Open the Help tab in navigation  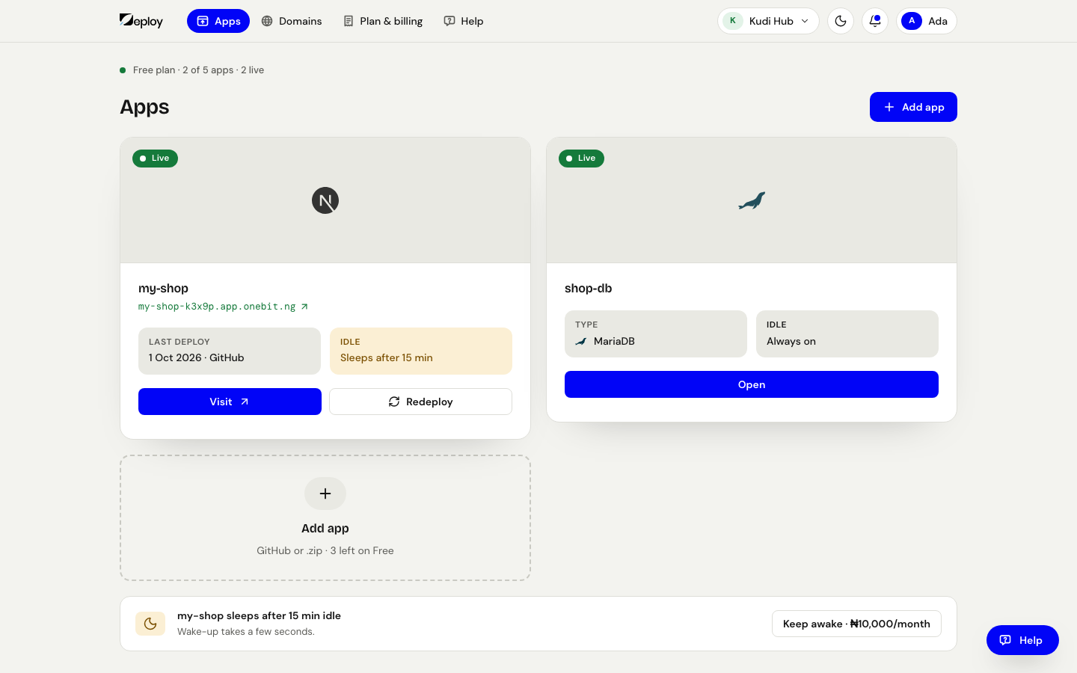point(464,21)
